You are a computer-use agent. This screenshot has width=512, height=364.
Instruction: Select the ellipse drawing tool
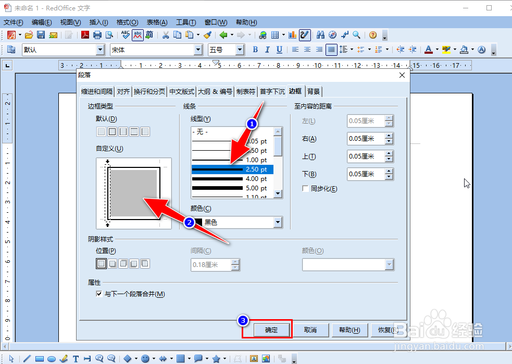(x=52, y=359)
